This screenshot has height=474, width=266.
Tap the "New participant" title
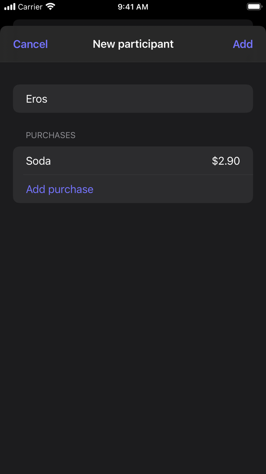pyautogui.click(x=133, y=44)
